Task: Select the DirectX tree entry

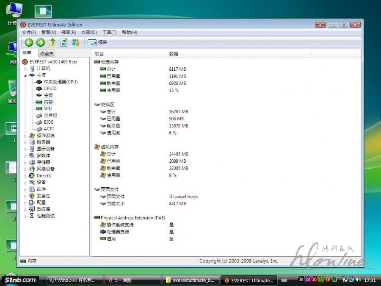Action: pos(44,176)
